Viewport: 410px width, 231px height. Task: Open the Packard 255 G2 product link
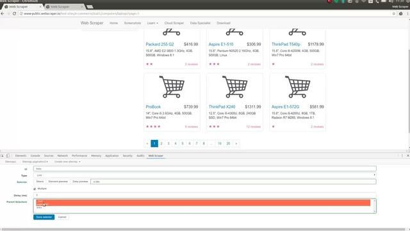pyautogui.click(x=160, y=44)
